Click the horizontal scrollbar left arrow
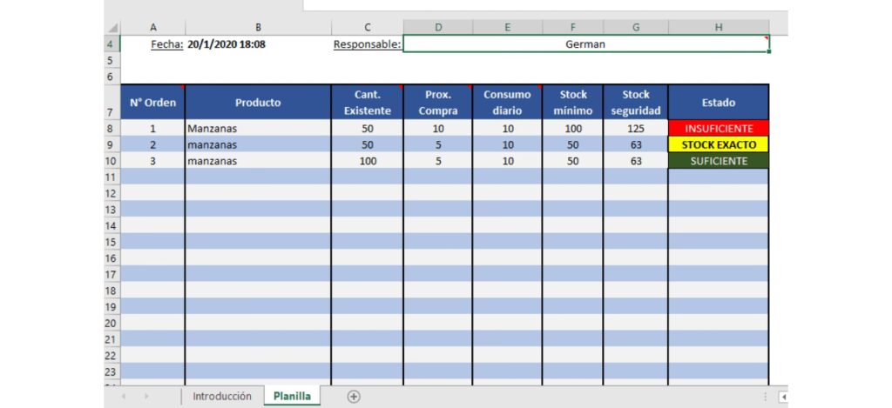This screenshot has width=892, height=408. tap(783, 397)
